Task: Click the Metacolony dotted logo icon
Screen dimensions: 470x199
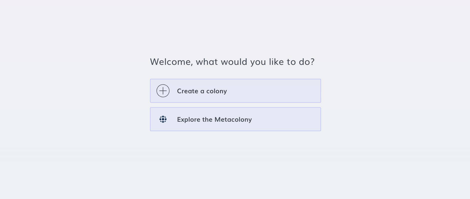Action: (x=163, y=119)
